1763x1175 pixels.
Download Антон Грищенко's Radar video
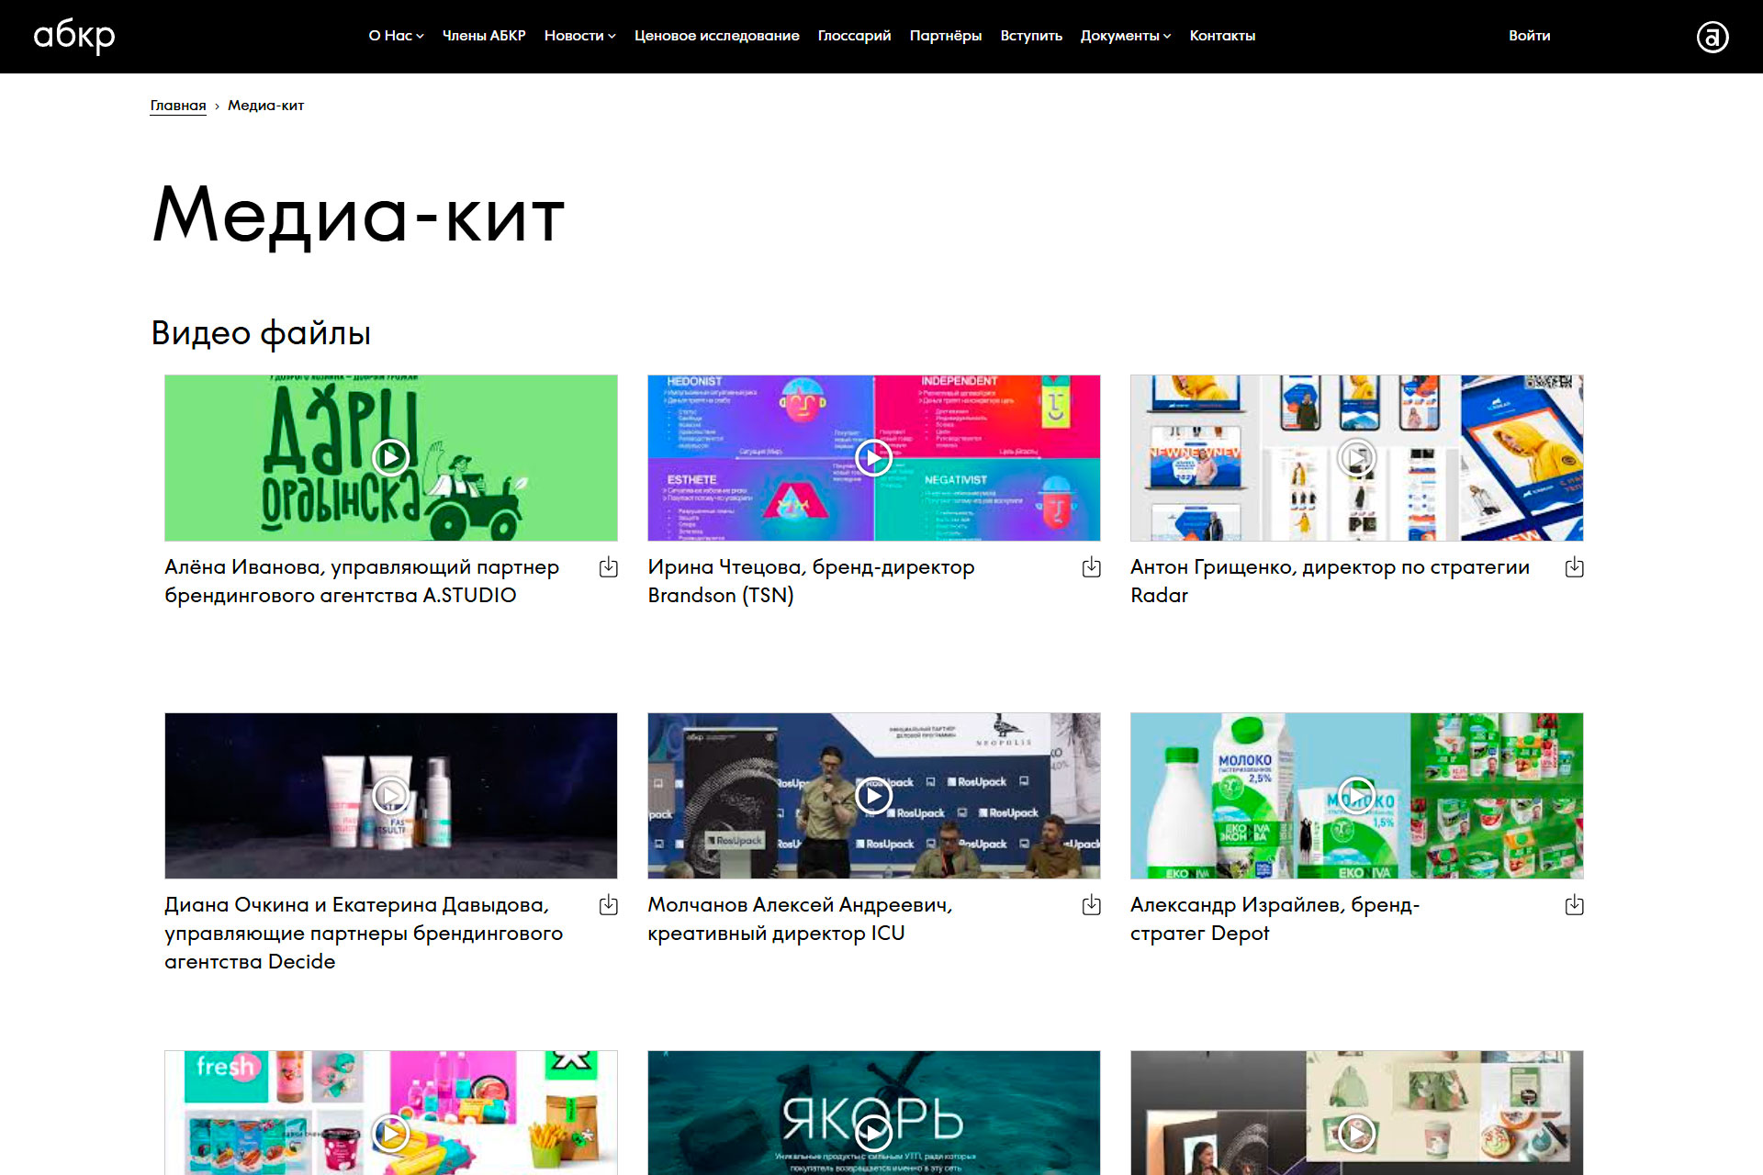[1574, 567]
